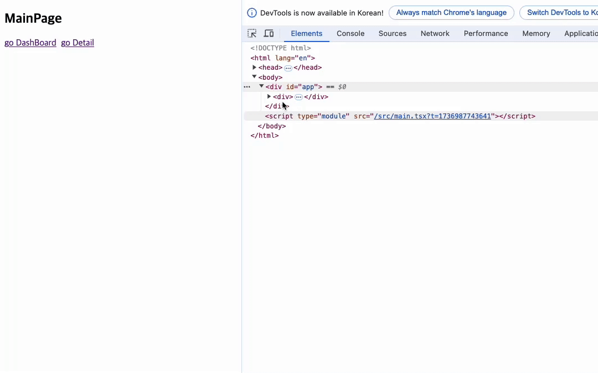The image size is (598, 373).
Task: Open the Memory tab
Action: tap(536, 34)
